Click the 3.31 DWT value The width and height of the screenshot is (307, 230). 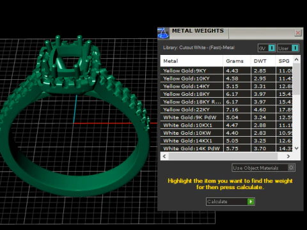(x=260, y=86)
